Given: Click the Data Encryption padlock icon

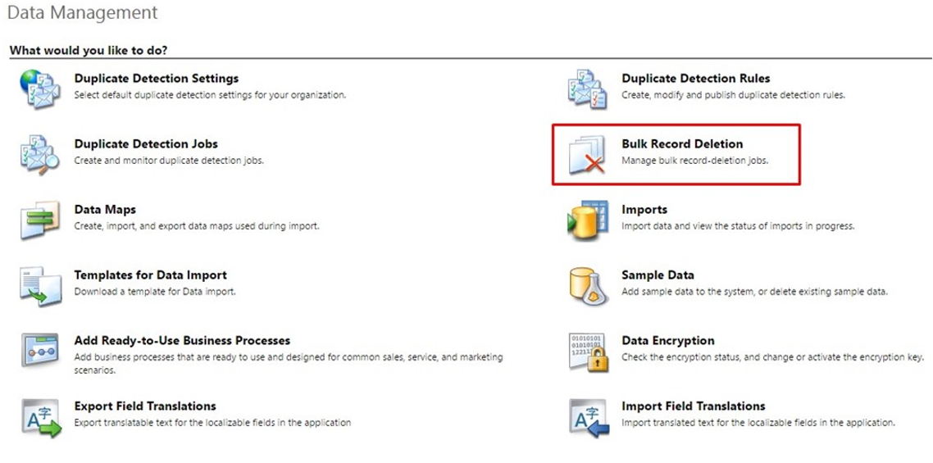Looking at the screenshot, I should tap(589, 352).
